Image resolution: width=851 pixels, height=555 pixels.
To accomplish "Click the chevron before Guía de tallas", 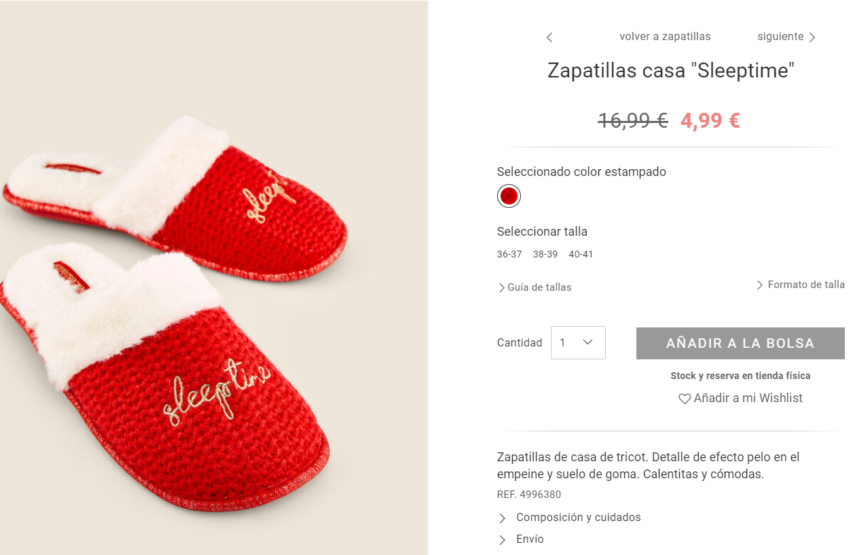I will coord(502,287).
